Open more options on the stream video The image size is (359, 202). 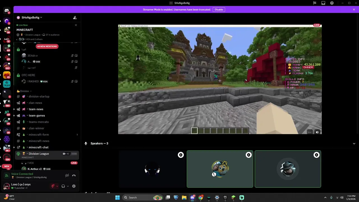coord(310,132)
